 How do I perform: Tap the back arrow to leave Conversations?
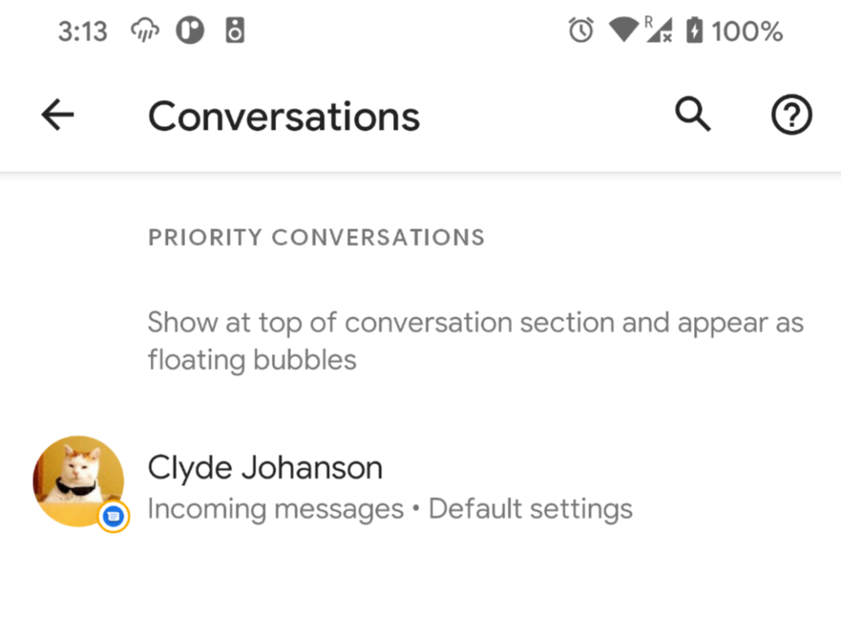[x=58, y=116]
